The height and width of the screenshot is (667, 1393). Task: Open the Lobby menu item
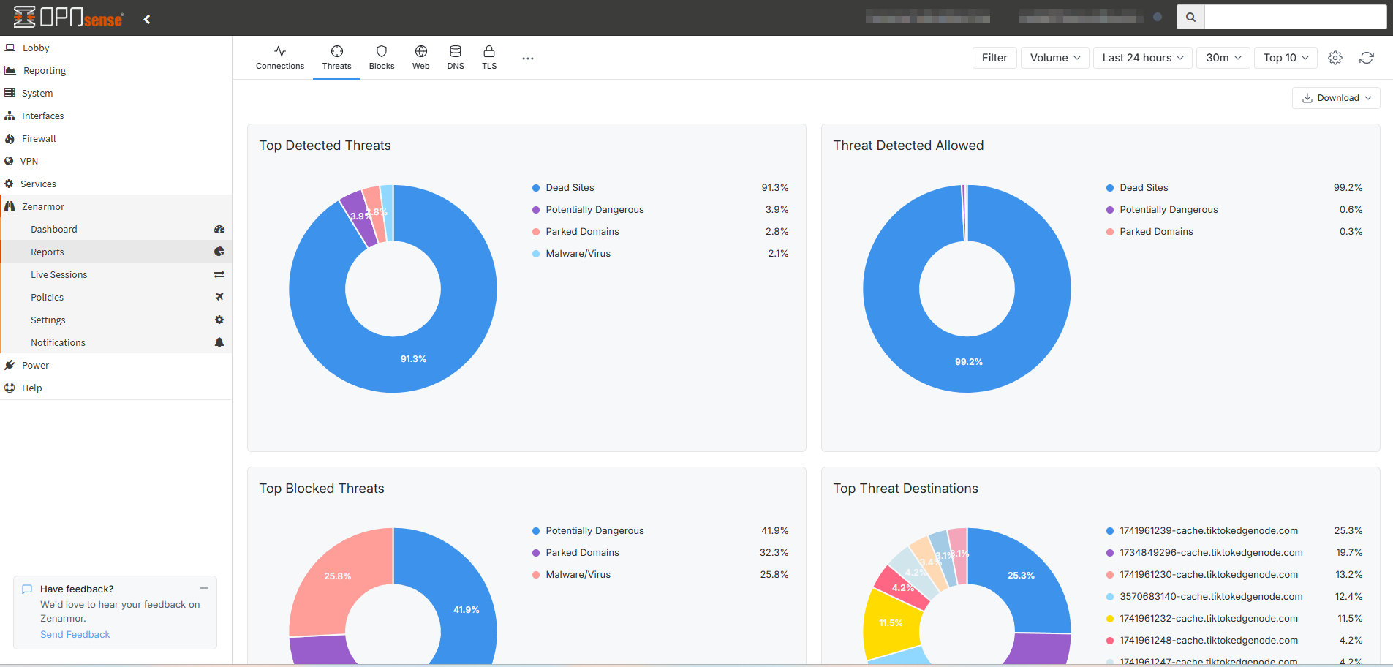[x=116, y=48]
